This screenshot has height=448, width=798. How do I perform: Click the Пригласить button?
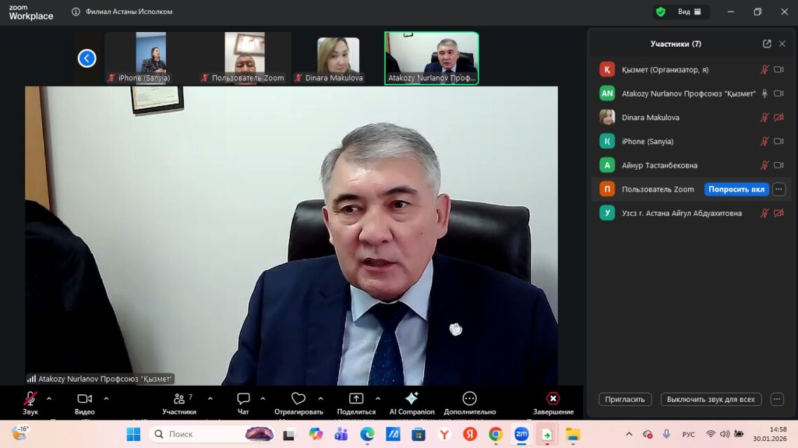pyautogui.click(x=625, y=398)
